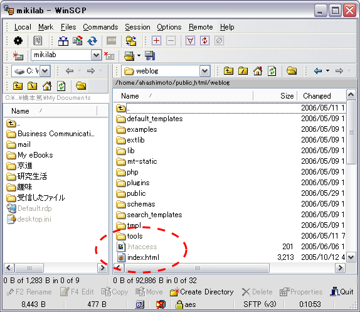Click the aes encryption lock icon
The image size is (360, 312).
pyautogui.click(x=179, y=304)
